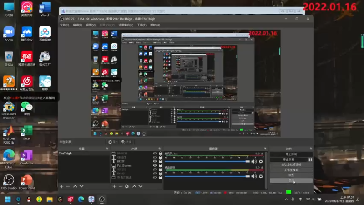Add a new scene with plus icon
Image resolution: width=364 pixels, height=205 pixels.
click(61, 186)
